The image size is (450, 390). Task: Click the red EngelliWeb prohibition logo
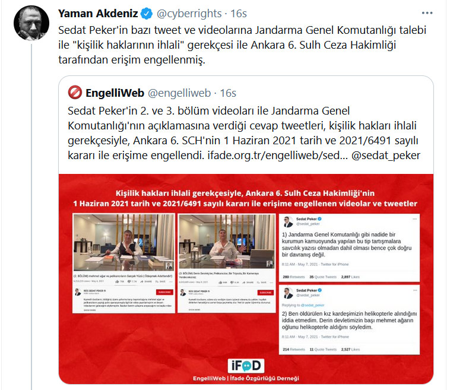tap(75, 93)
